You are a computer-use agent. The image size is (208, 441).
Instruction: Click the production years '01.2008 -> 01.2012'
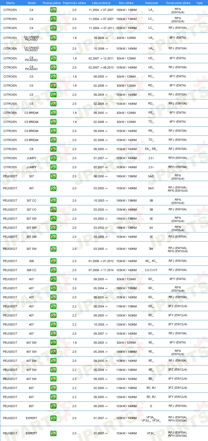[x=101, y=261]
